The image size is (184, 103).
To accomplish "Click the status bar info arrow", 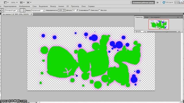I will pos(36,102).
